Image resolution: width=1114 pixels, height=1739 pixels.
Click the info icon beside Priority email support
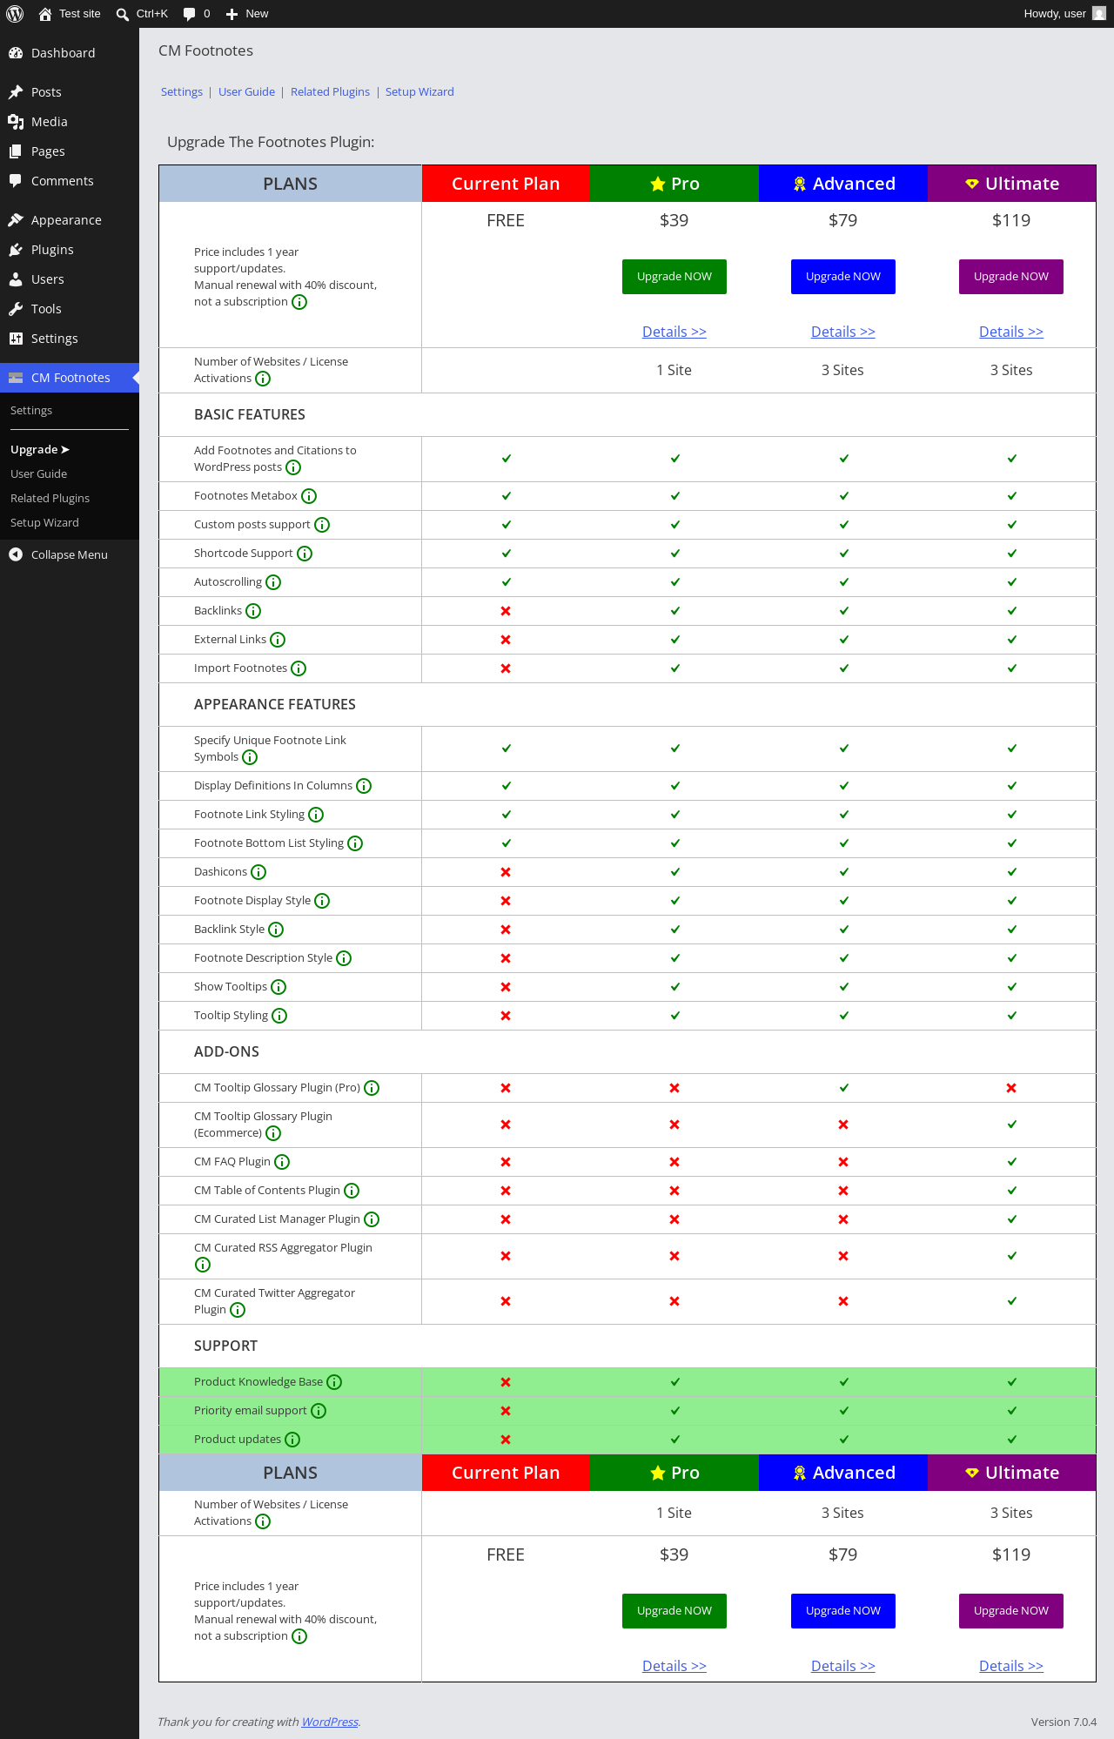tap(319, 1411)
